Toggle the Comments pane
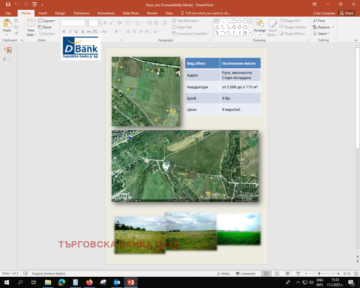 pos(245,274)
